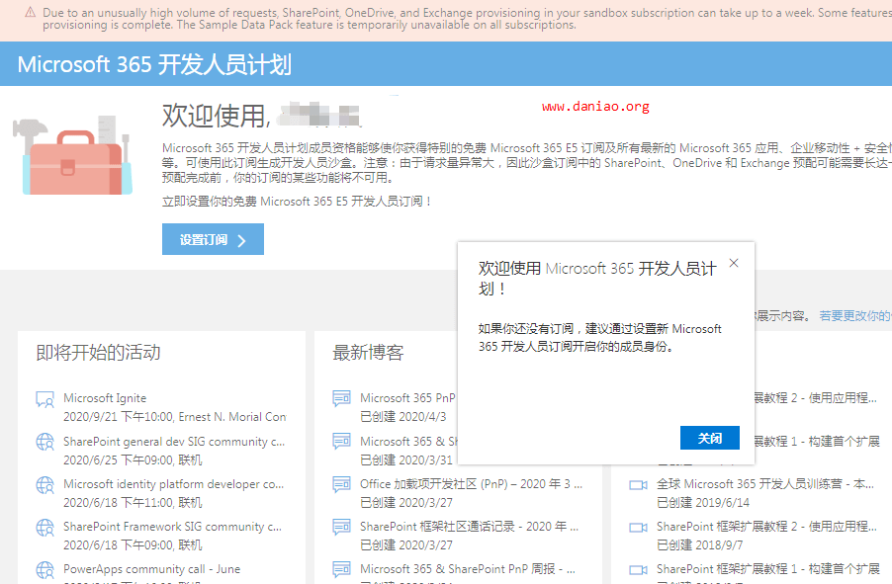Click time text 2020/6/25 下午09:00, 联机
The image size is (892, 584).
point(133,460)
